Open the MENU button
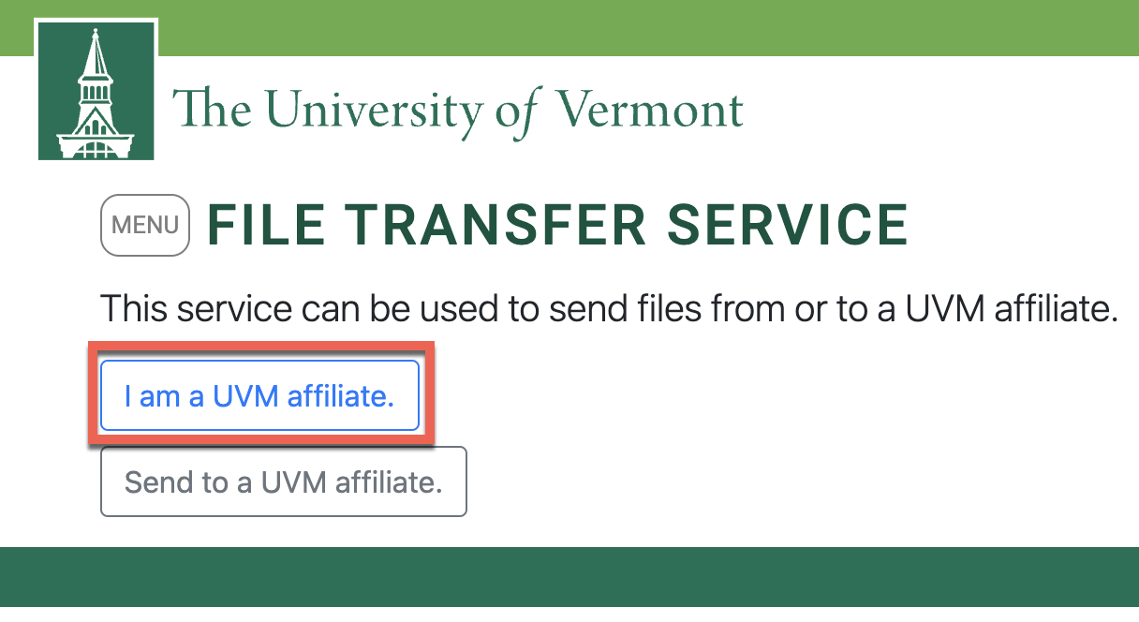 145,225
